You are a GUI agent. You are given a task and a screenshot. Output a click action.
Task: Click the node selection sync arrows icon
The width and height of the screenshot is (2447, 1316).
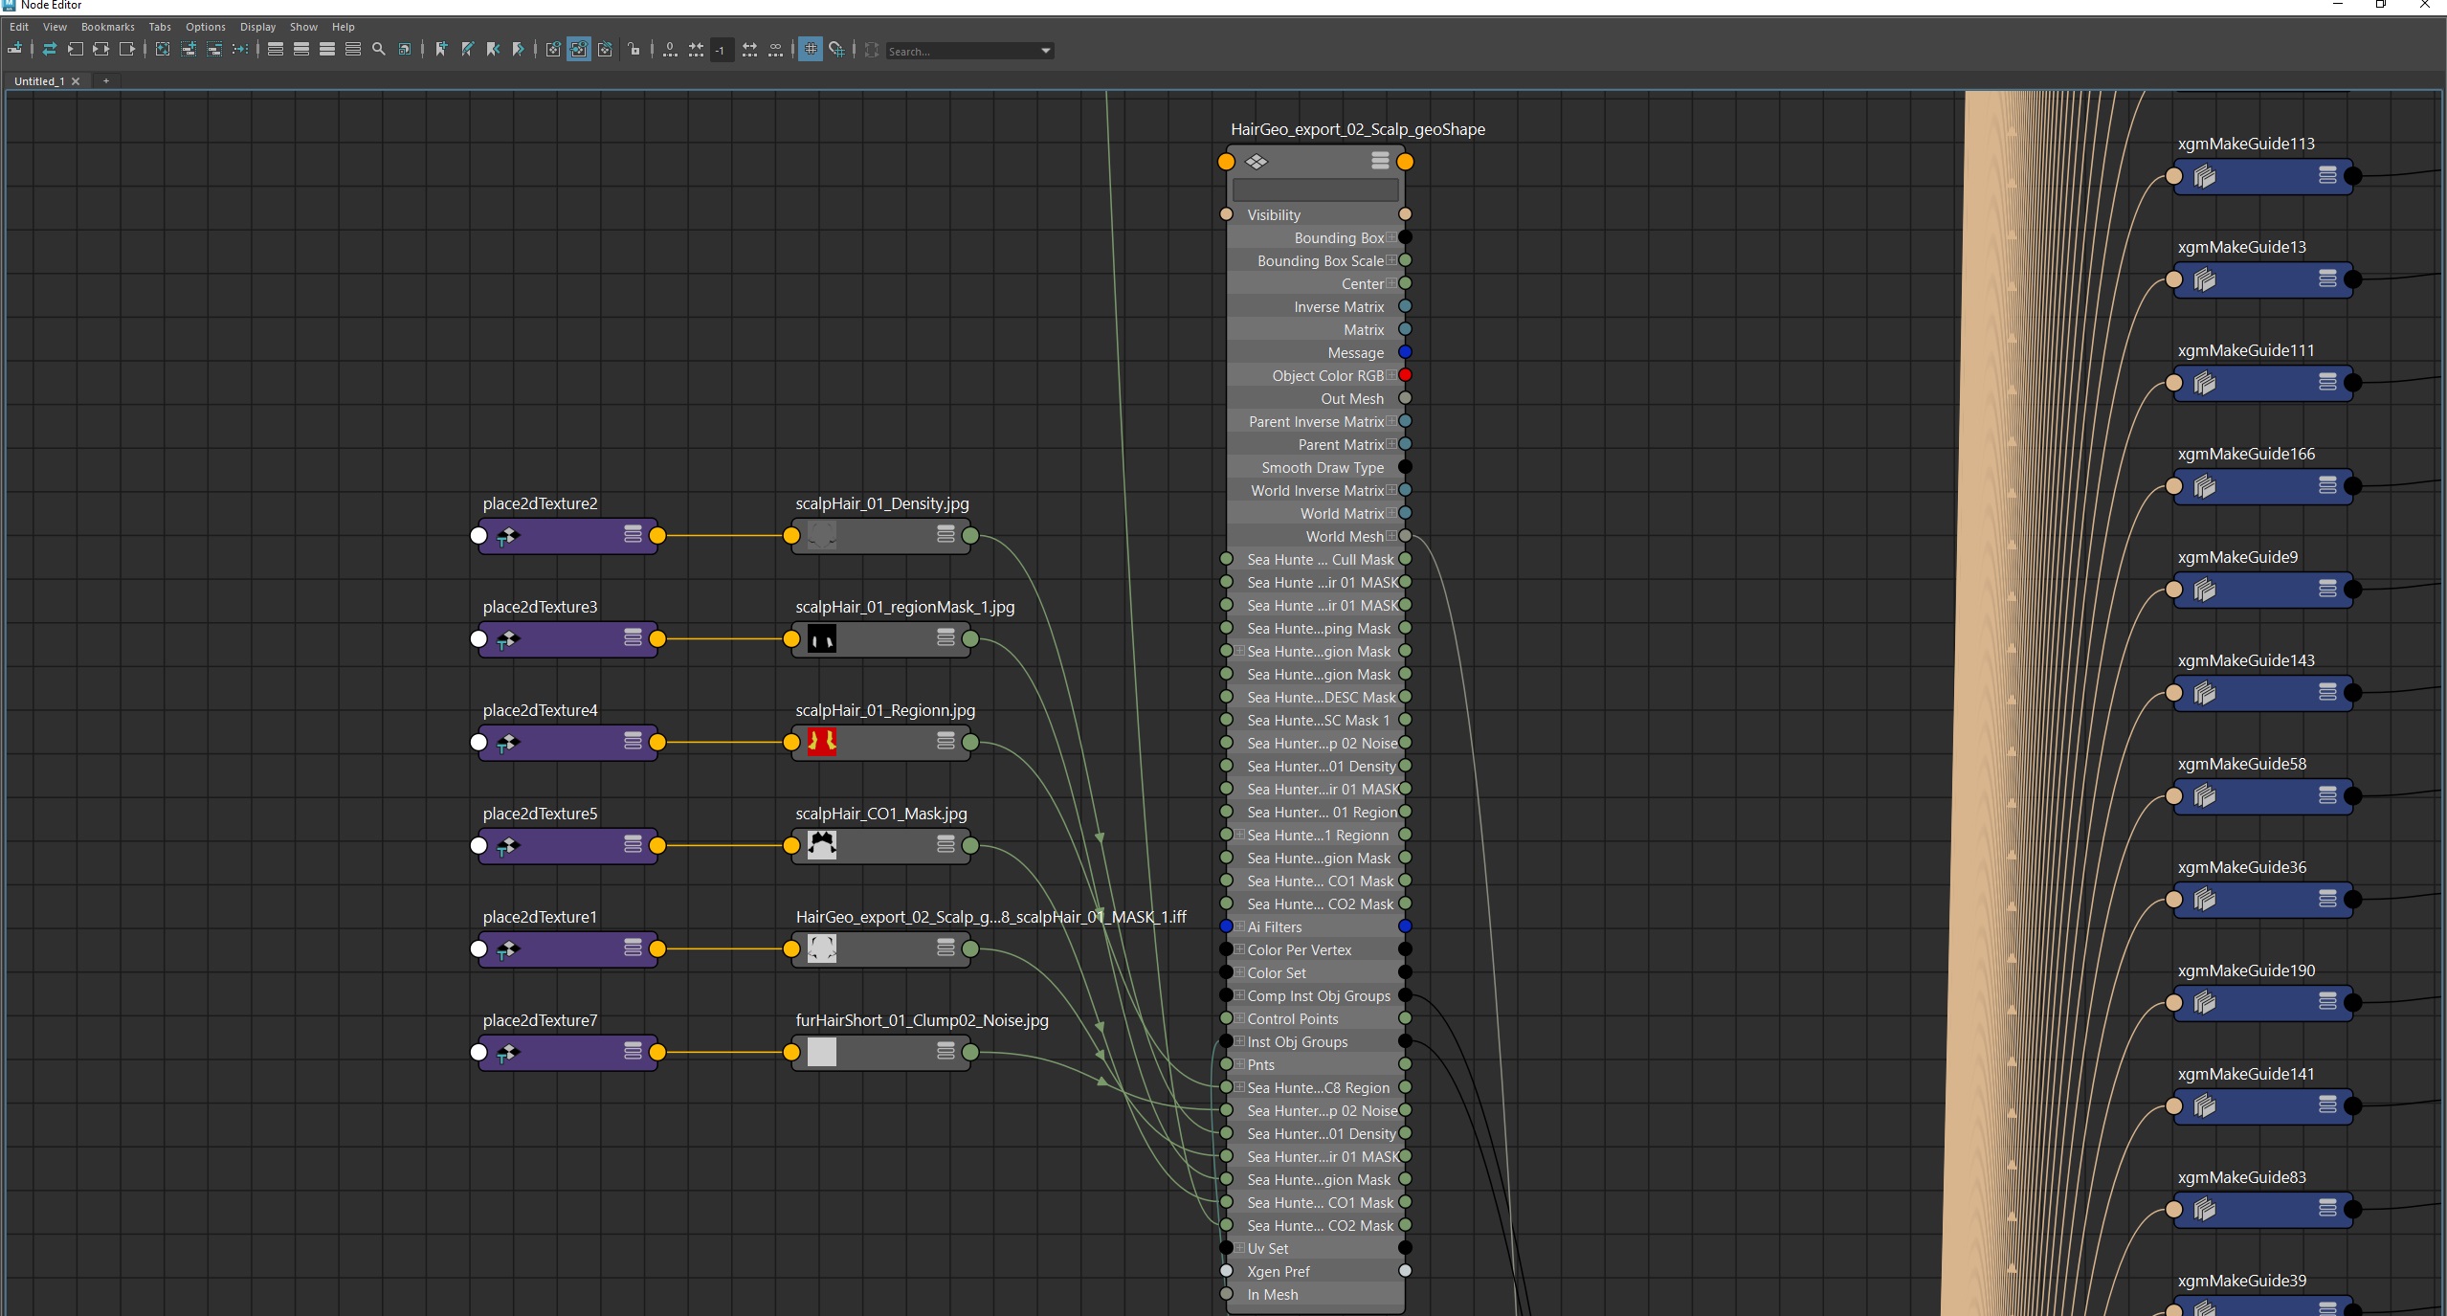pyautogui.click(x=51, y=50)
